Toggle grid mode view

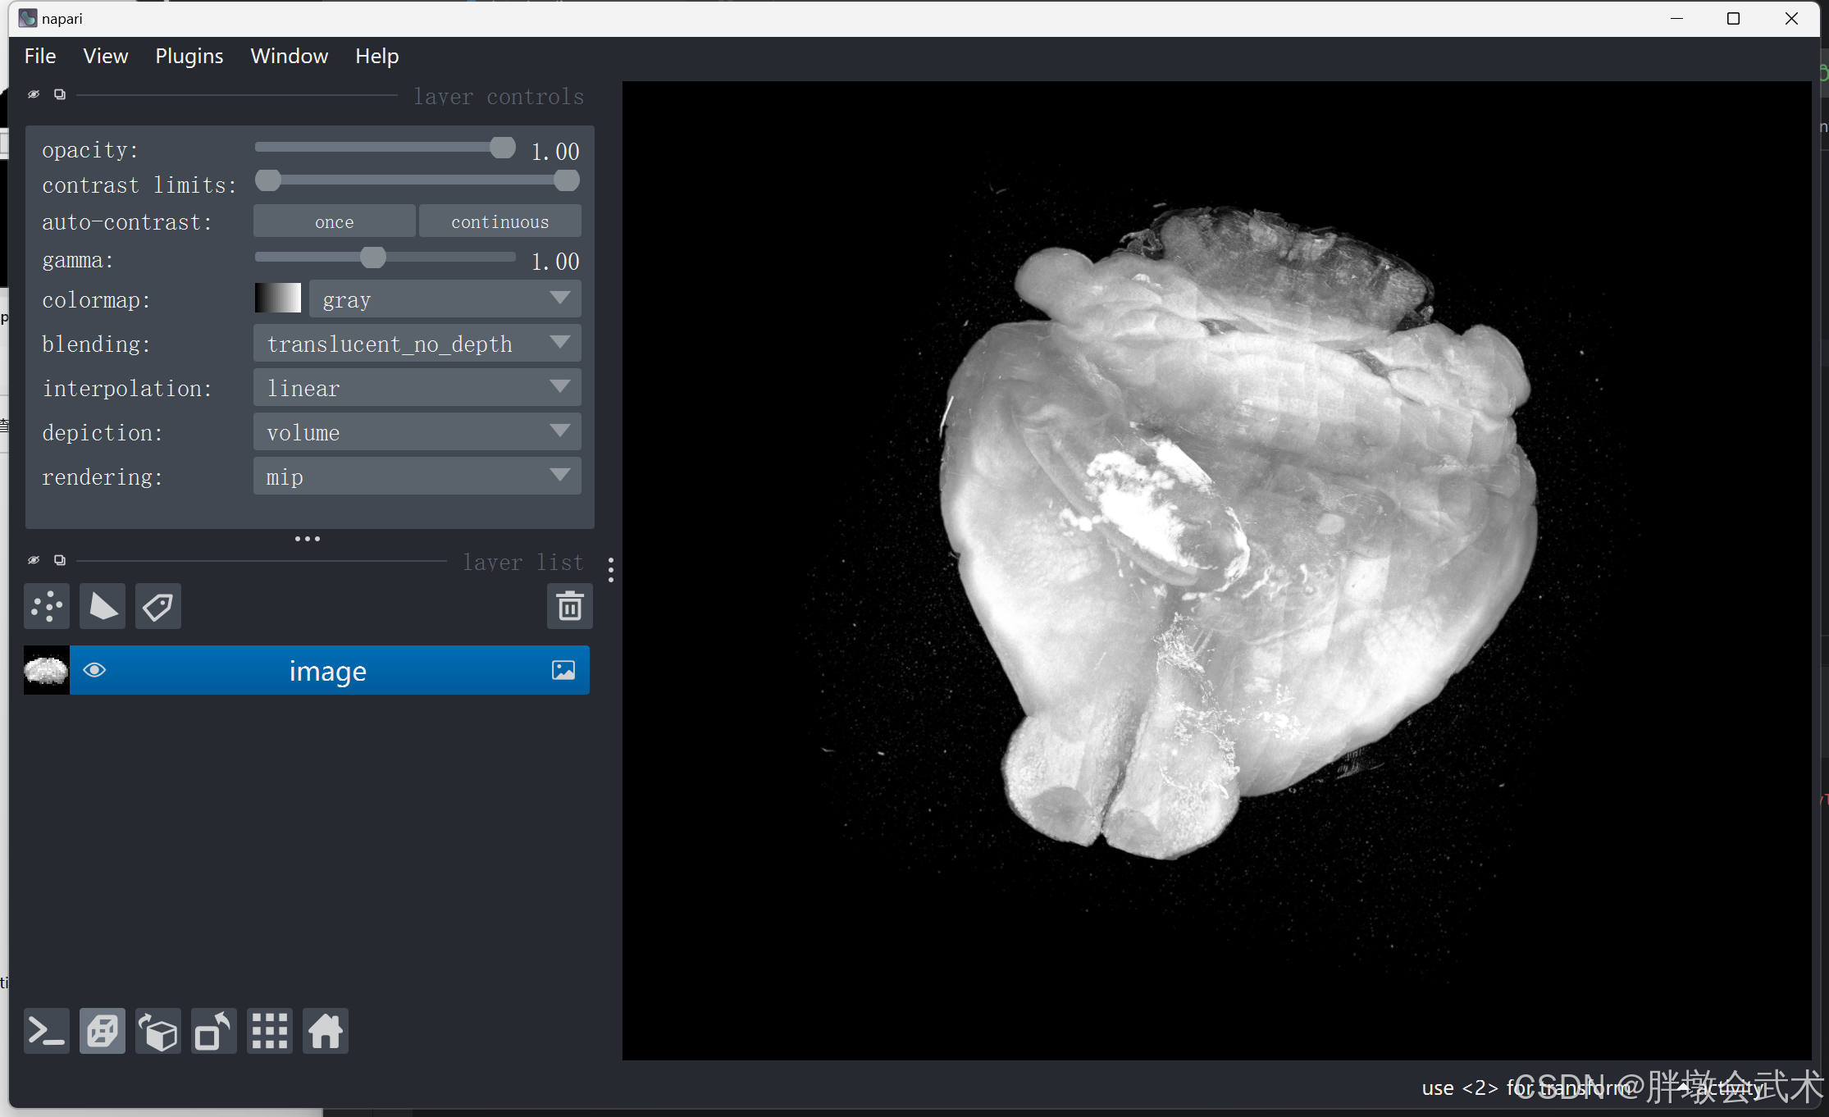(x=270, y=1031)
